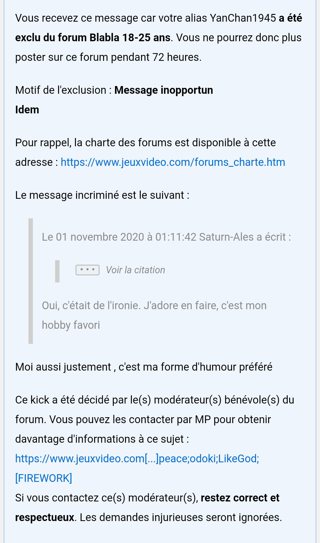Click the bold "restez correct et" text
Image resolution: width=320 pixels, height=543 pixels.
[x=240, y=498]
